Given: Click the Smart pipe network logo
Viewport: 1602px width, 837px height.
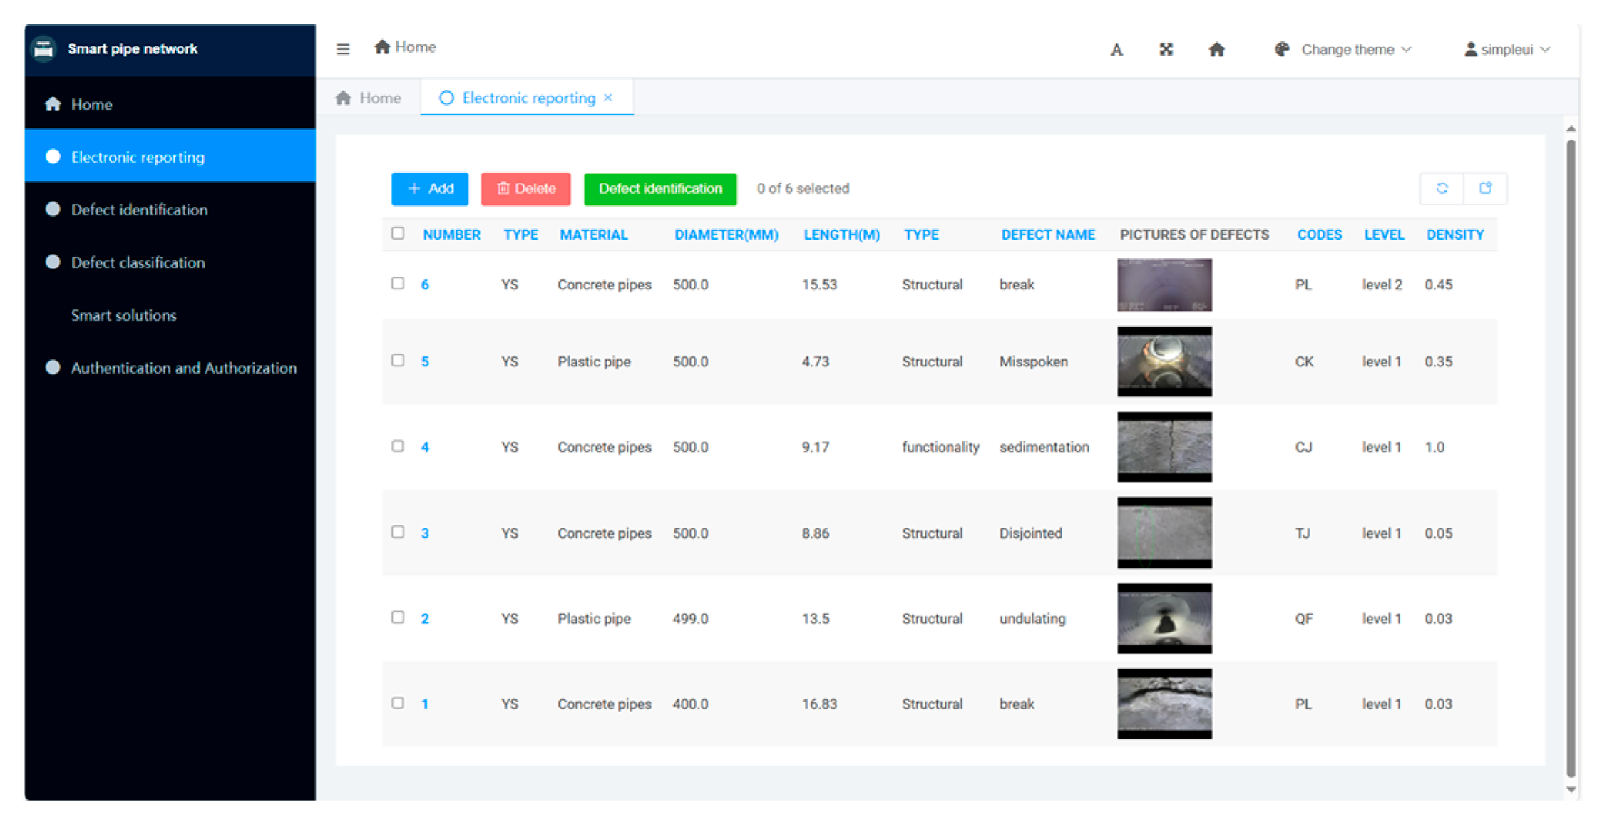Looking at the screenshot, I should [44, 48].
